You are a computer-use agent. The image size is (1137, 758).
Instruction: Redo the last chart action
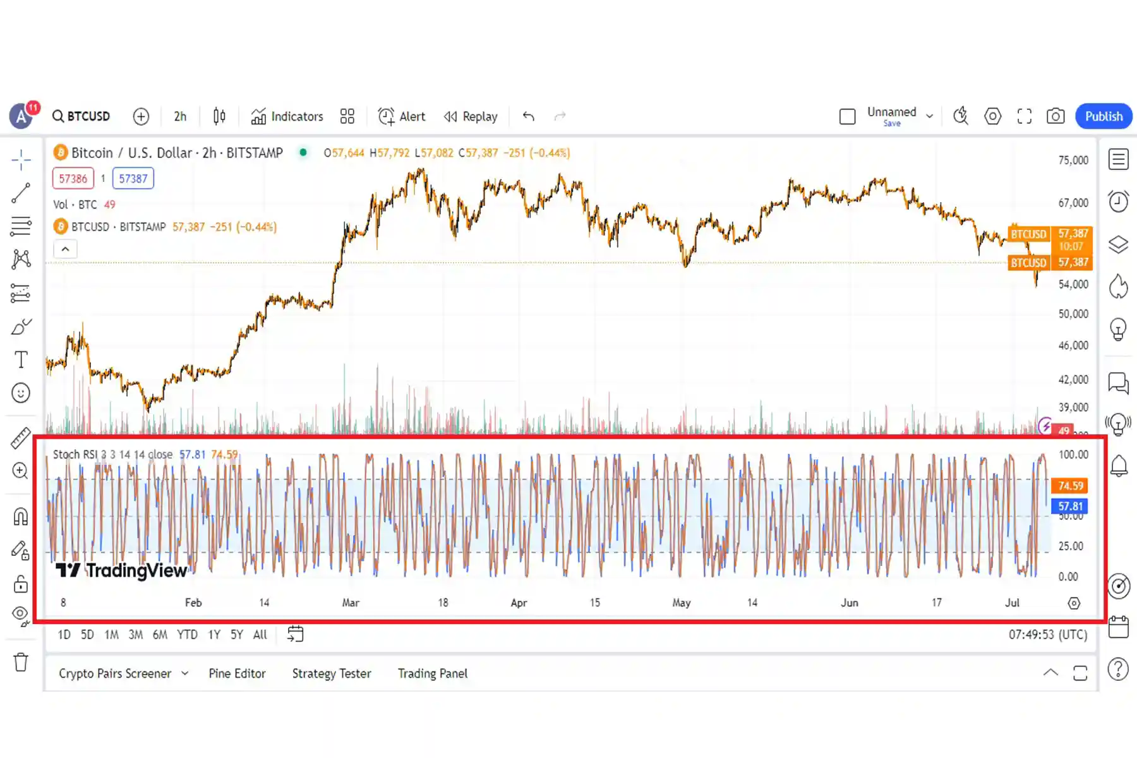tap(560, 116)
